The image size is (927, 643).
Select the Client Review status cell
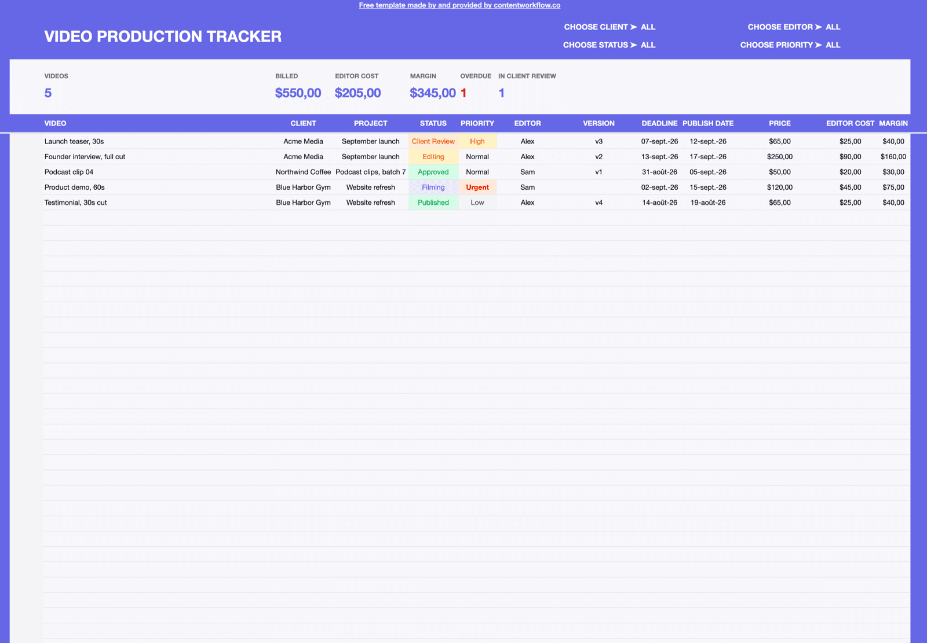[x=433, y=141]
